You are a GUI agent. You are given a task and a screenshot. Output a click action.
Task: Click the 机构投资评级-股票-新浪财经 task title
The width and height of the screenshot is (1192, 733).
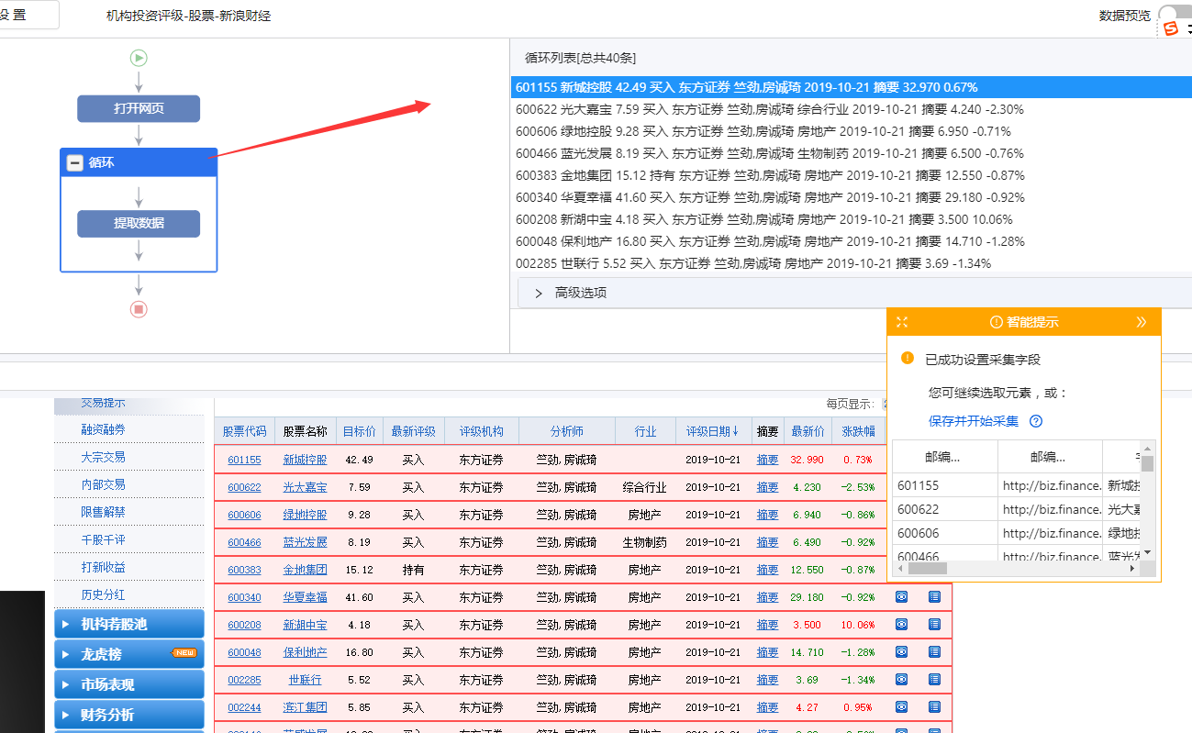tap(189, 16)
